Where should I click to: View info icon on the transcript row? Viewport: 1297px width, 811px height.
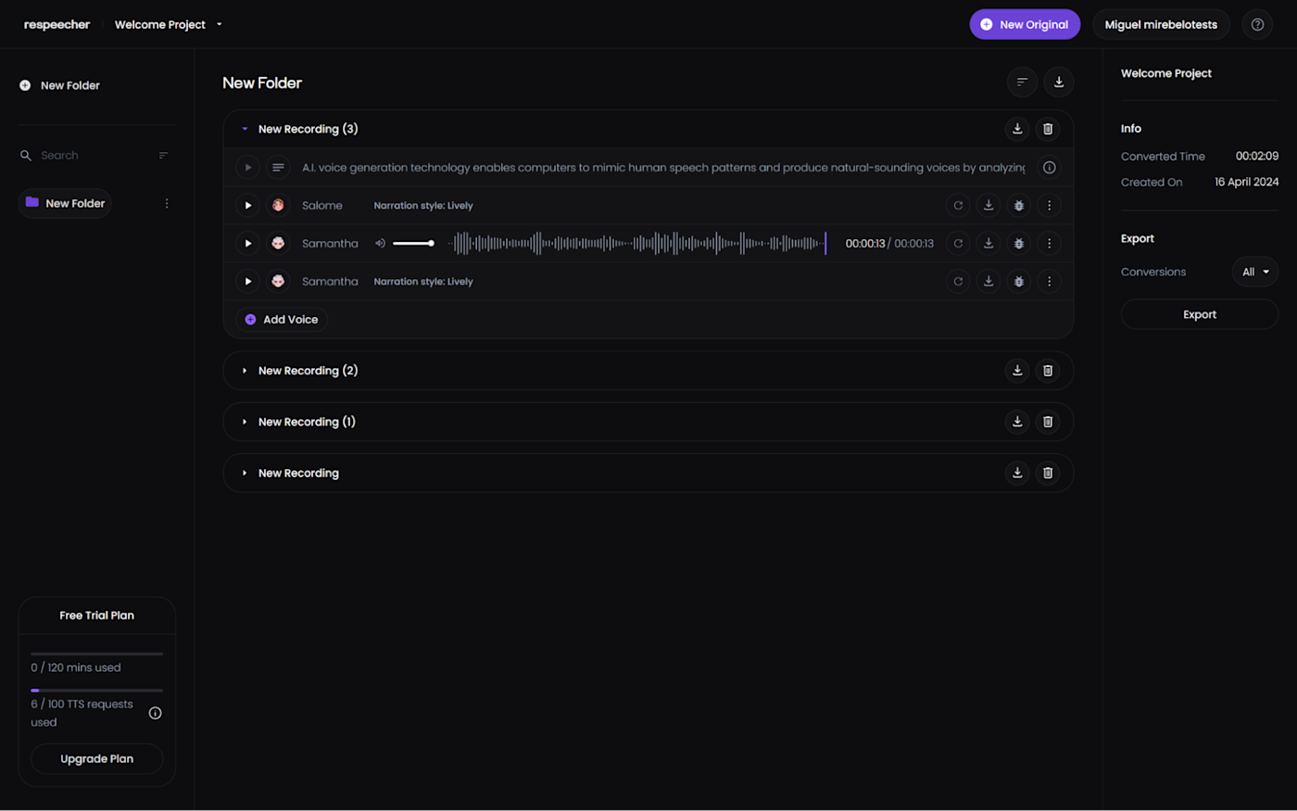click(1049, 167)
